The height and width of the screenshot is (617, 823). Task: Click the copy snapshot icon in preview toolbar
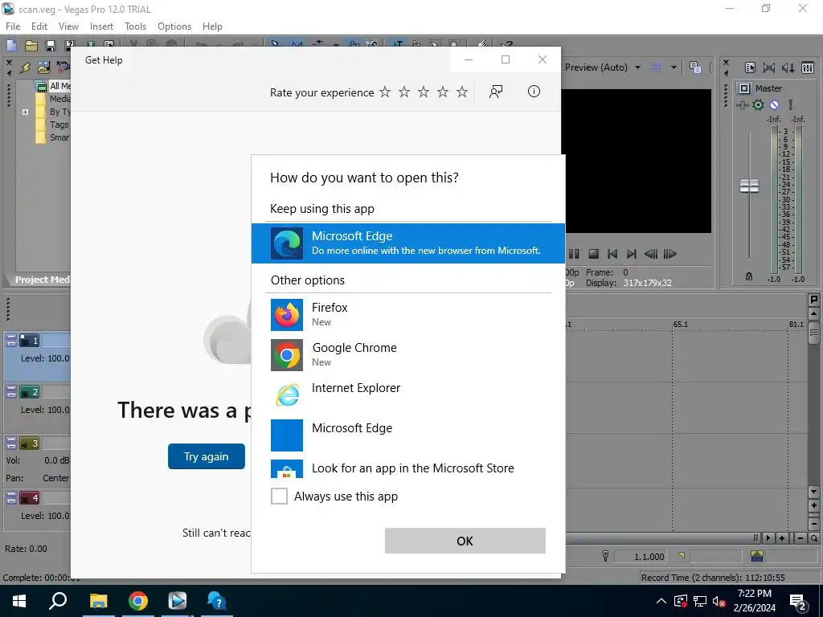[x=695, y=67]
